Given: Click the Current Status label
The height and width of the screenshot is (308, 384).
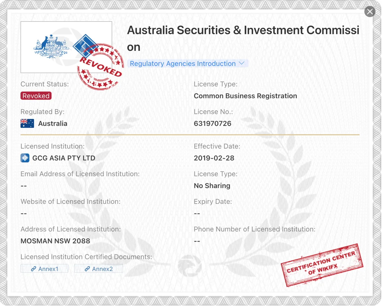Looking at the screenshot, I should coord(45,84).
